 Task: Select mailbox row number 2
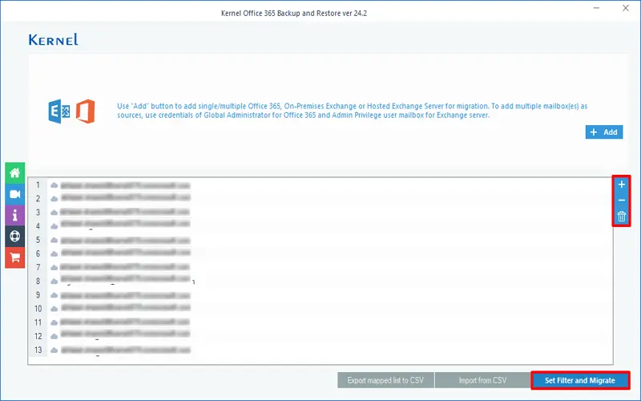(320, 198)
